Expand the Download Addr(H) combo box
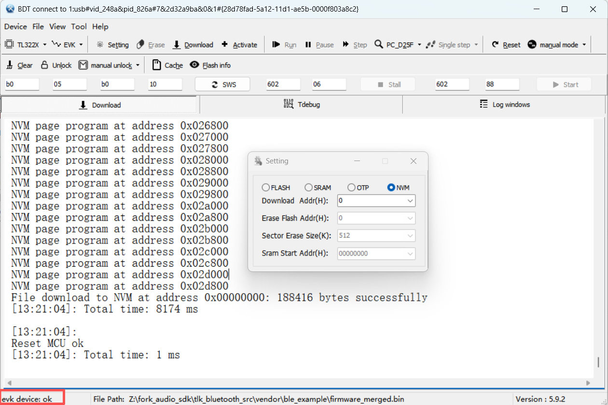Screen dimensions: 608x405 pyautogui.click(x=411, y=201)
